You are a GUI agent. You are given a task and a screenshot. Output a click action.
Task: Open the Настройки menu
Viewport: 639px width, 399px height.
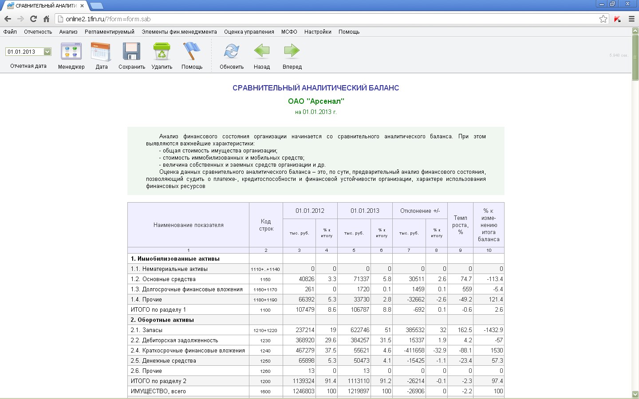[x=318, y=32]
